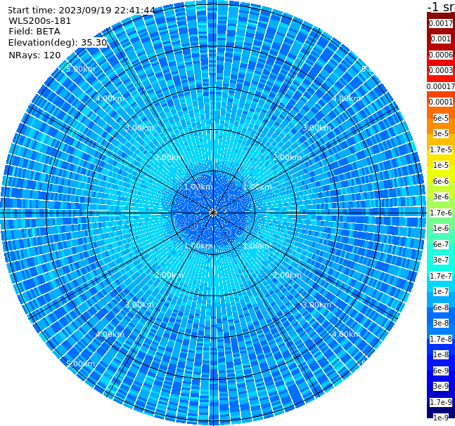Select the Elevation(deg): 35.30 text

58,43
